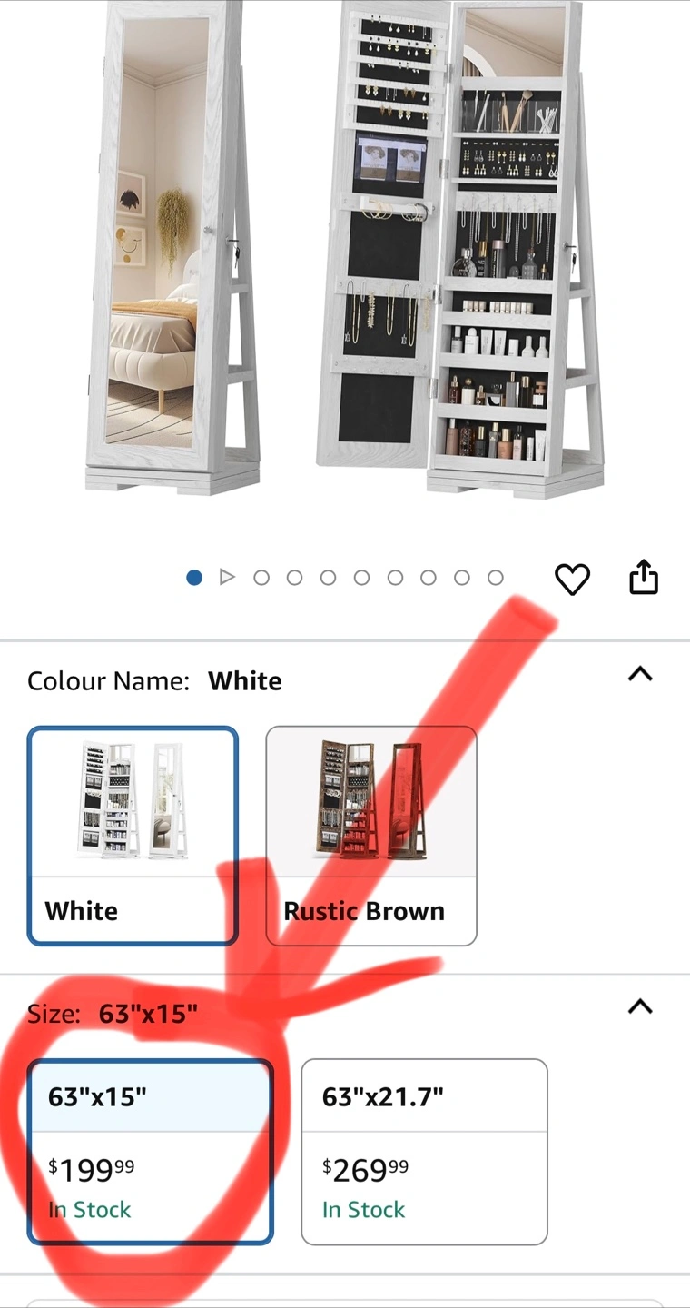
Task: Tap the $269.99 price label
Action: tap(365, 1170)
